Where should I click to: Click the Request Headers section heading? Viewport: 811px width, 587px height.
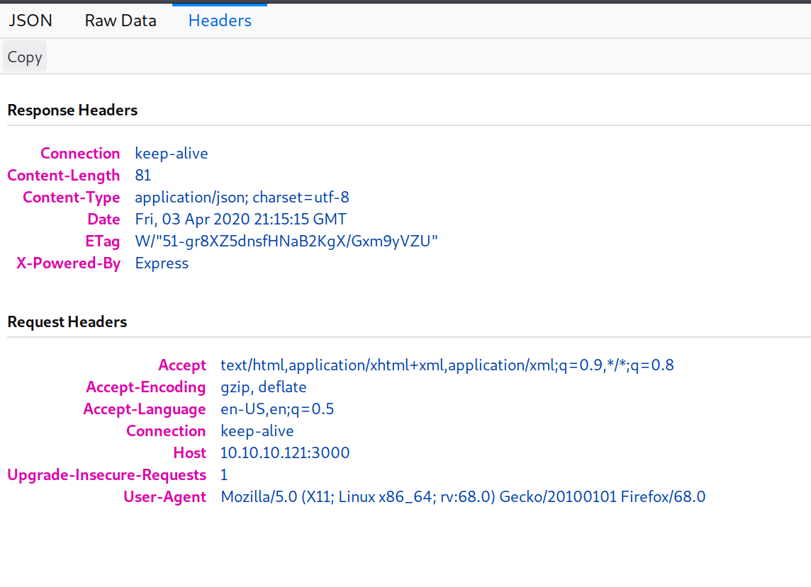67,322
